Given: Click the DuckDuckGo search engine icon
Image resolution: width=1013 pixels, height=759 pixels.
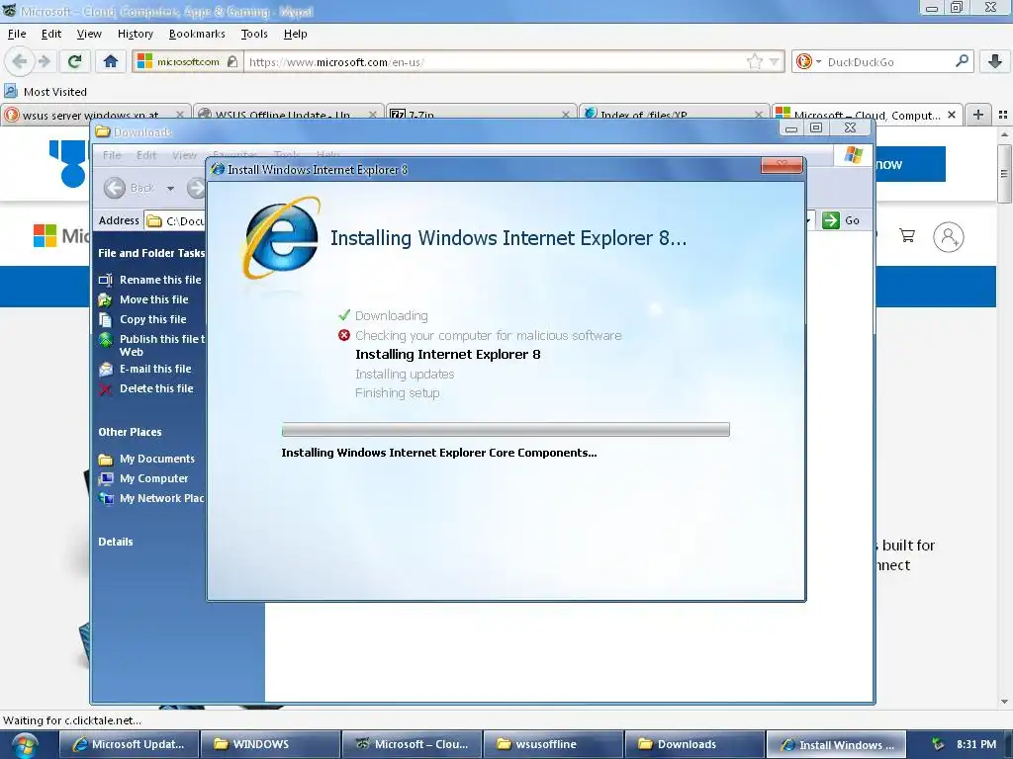Looking at the screenshot, I should (803, 61).
